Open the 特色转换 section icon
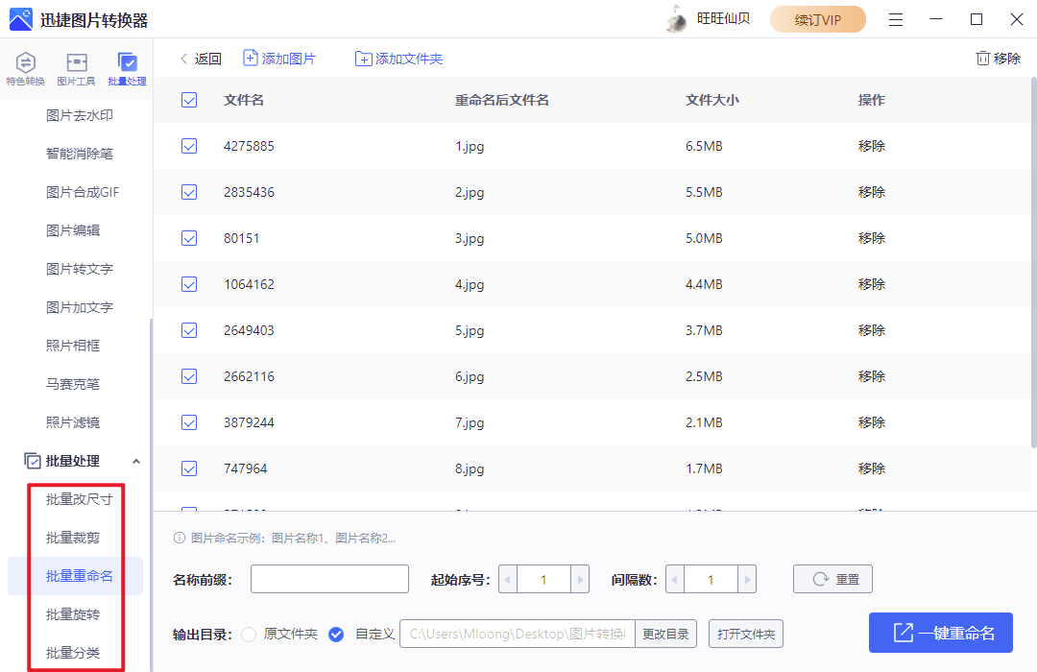The height and width of the screenshot is (672, 1037). pos(25,62)
